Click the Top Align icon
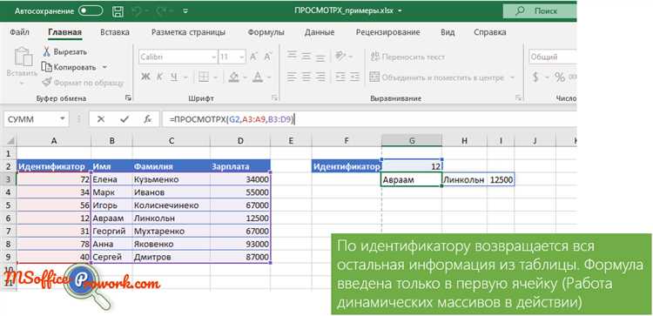Image resolution: width=653 pixels, height=316 pixels. [293, 56]
